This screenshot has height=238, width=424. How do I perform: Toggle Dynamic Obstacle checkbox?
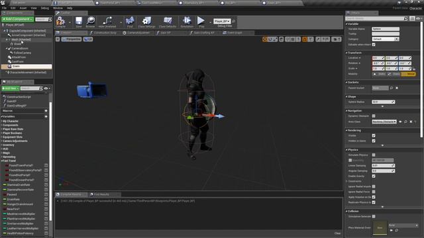[x=374, y=116]
